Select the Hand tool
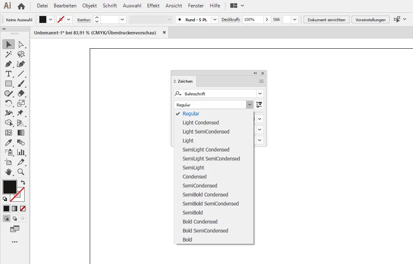The height and width of the screenshot is (264, 413). pyautogui.click(x=9, y=172)
